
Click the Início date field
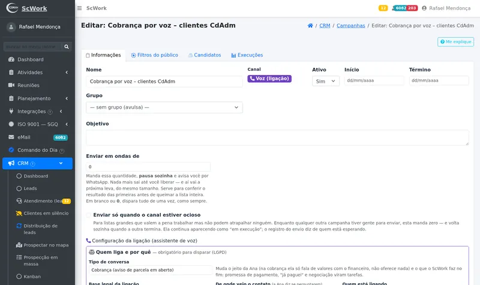pos(374,80)
